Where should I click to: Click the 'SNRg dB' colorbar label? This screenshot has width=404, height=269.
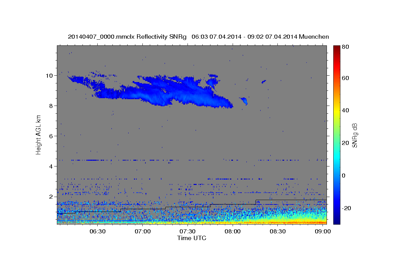[355, 135]
